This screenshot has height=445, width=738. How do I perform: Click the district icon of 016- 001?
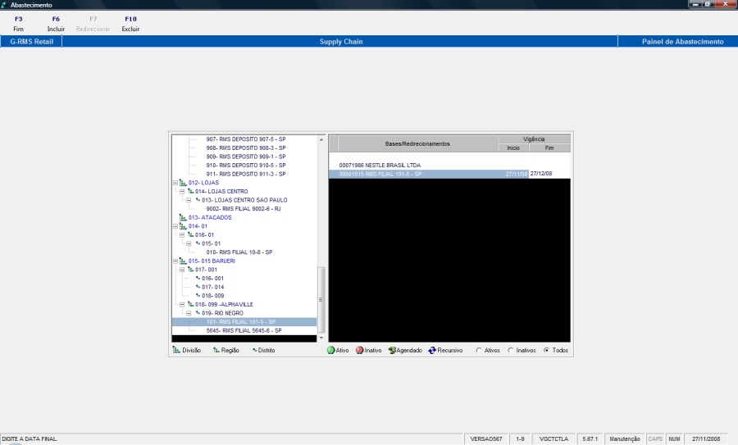tap(198, 279)
